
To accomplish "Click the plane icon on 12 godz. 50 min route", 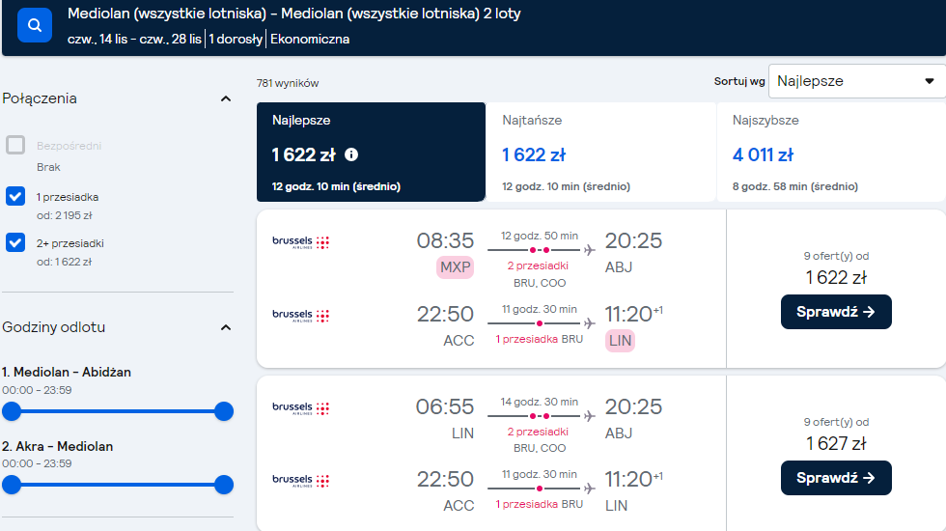I will click(590, 250).
